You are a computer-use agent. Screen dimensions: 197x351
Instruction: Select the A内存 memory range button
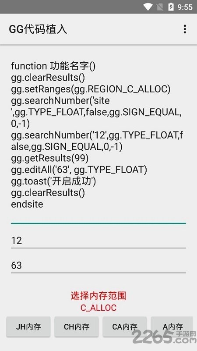172,327
